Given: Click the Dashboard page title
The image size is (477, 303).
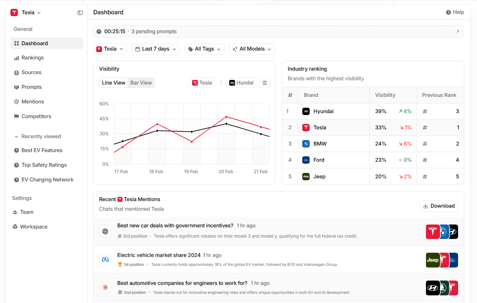Looking at the screenshot, I should coord(108,12).
